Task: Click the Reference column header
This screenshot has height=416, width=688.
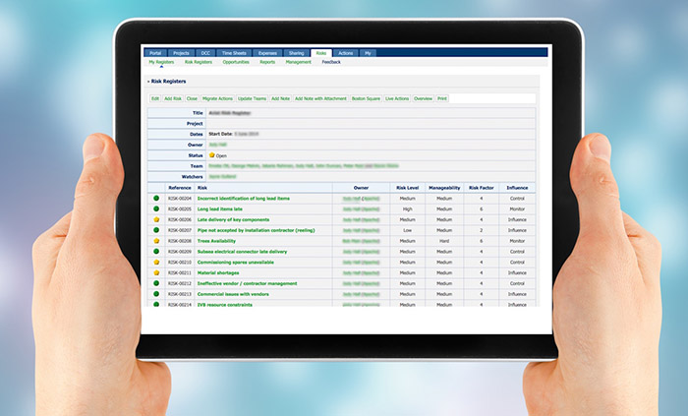Action: (x=180, y=188)
